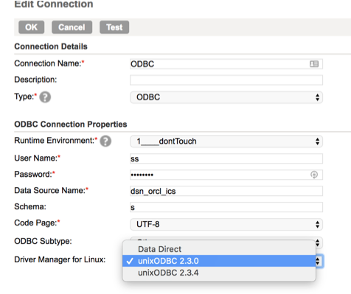Choose unixODBC 2.3.4 option
Screen dimensions: 351x294
click(x=219, y=273)
